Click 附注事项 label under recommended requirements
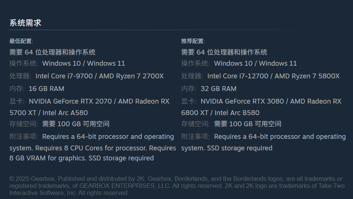This screenshot has width=353, height=199. [196, 137]
